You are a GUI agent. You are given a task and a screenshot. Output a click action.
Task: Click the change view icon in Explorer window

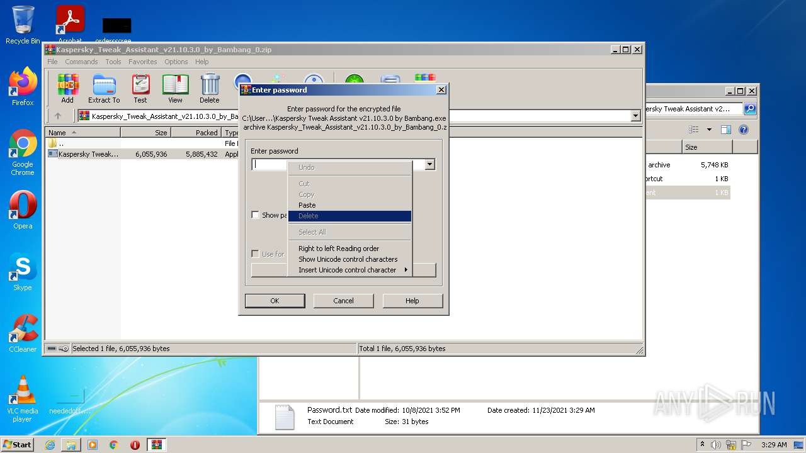[x=694, y=130]
